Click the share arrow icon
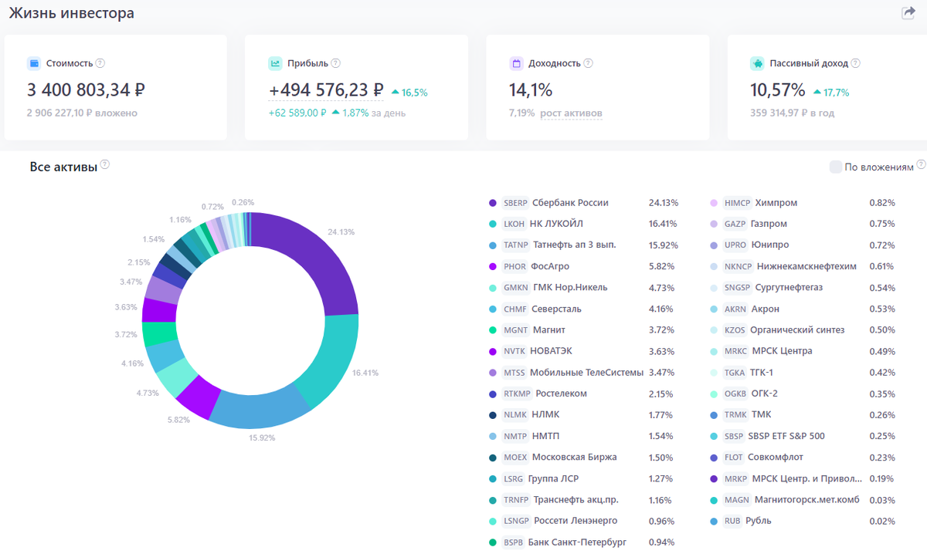This screenshot has width=927, height=554. [908, 12]
